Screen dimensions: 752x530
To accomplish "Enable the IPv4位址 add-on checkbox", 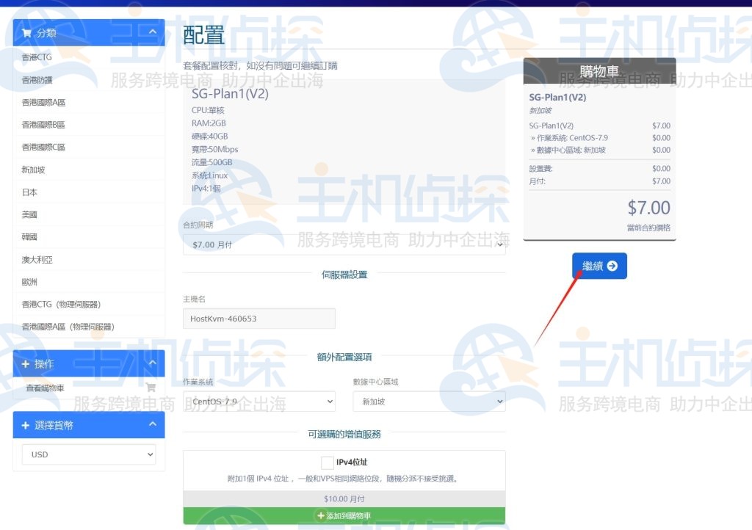I will pos(326,462).
